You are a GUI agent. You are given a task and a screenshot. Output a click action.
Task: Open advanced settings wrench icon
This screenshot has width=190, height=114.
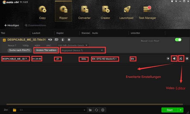pyautogui.click(x=174, y=59)
